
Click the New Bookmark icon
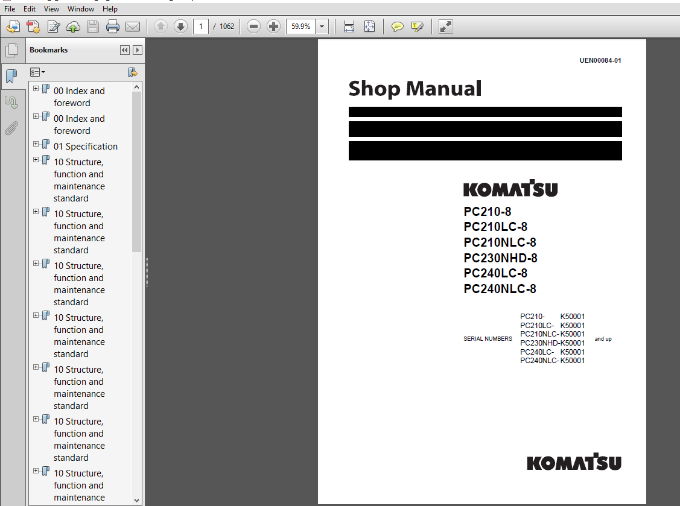click(x=132, y=72)
